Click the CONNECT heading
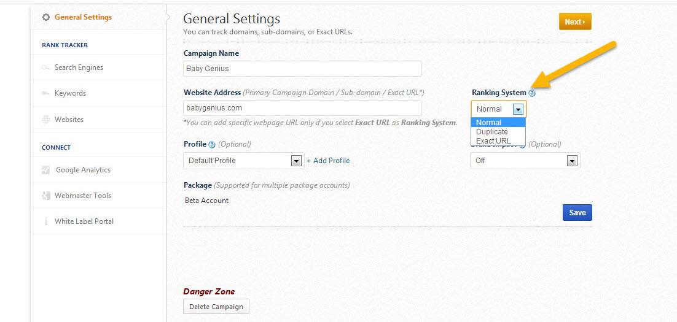The image size is (677, 322). point(56,147)
